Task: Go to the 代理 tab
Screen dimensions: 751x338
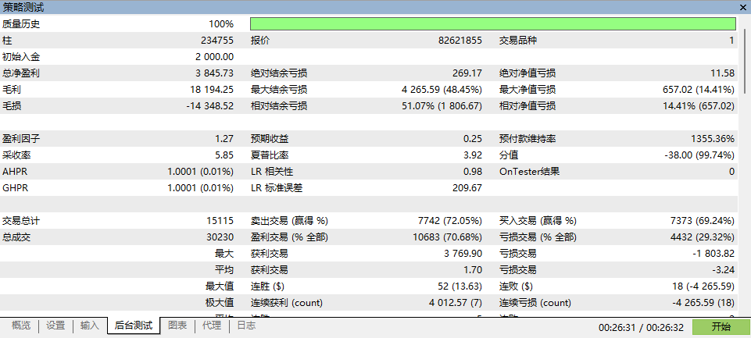Action: point(212,326)
